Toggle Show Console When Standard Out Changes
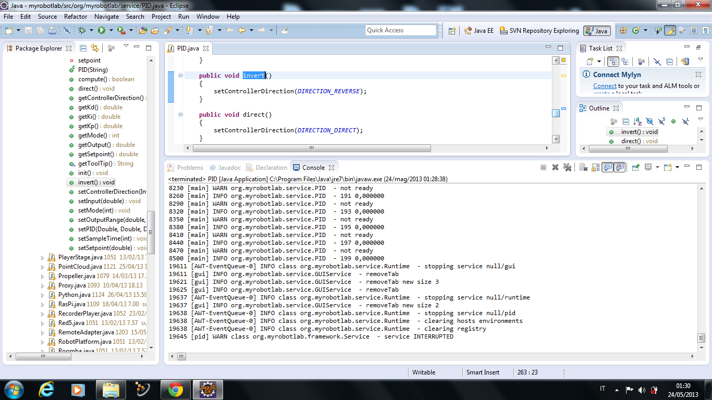This screenshot has width=712, height=400. 608,167
